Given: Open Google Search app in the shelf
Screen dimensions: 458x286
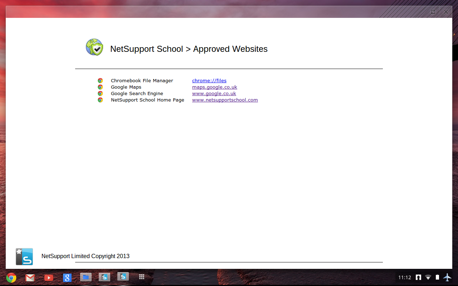Looking at the screenshot, I should (x=67, y=278).
